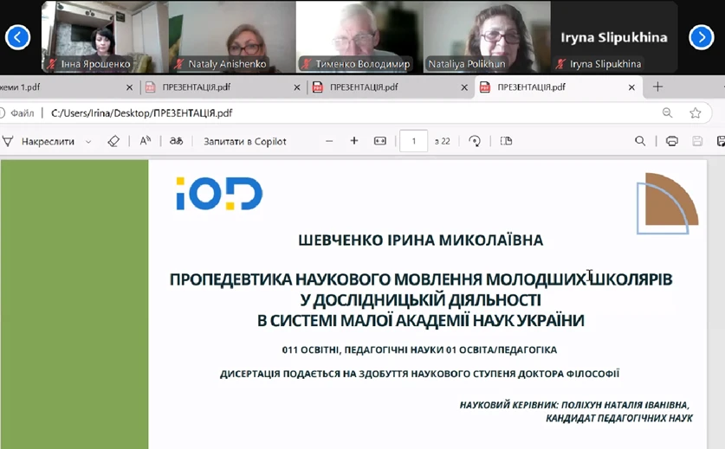
Task: Click Запитати в Copilot button
Action: pyautogui.click(x=245, y=141)
